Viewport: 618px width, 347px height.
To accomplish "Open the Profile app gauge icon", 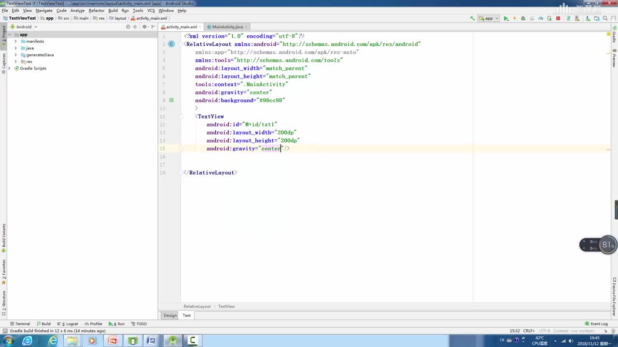I will [541, 18].
